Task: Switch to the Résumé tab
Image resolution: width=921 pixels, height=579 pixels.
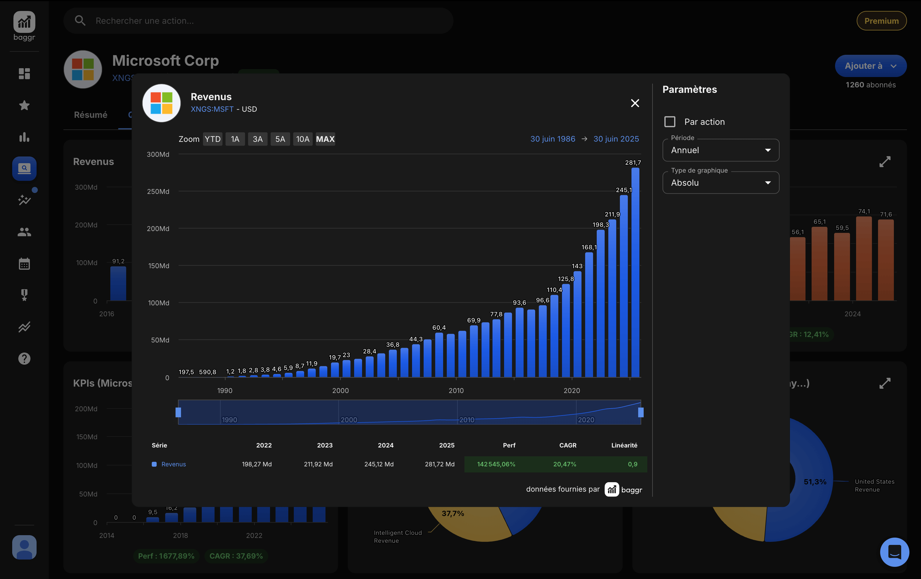Action: point(91,114)
